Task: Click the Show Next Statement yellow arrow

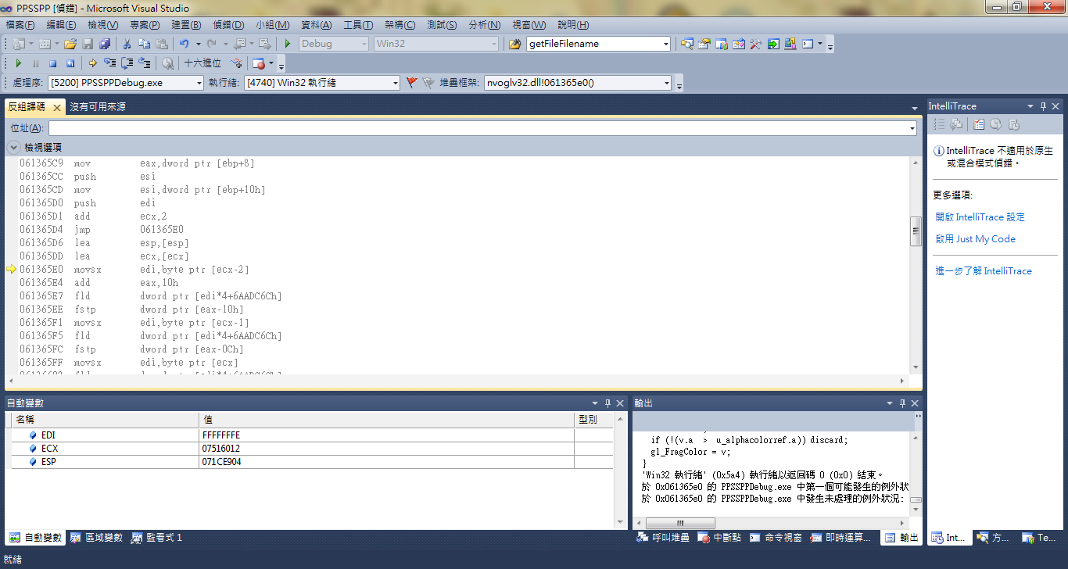Action: pyautogui.click(x=92, y=63)
